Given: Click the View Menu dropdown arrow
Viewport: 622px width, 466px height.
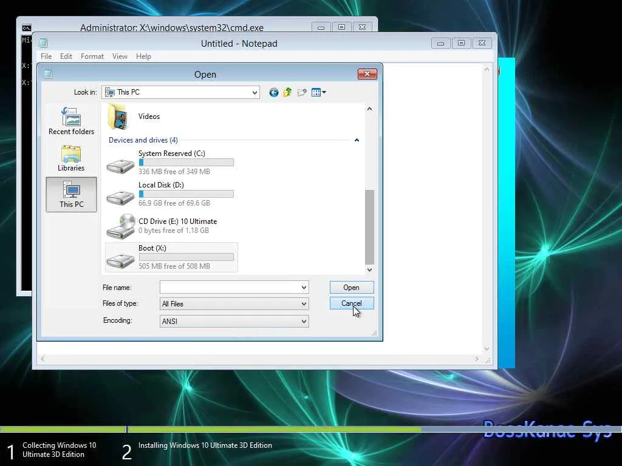Looking at the screenshot, I should [x=324, y=92].
